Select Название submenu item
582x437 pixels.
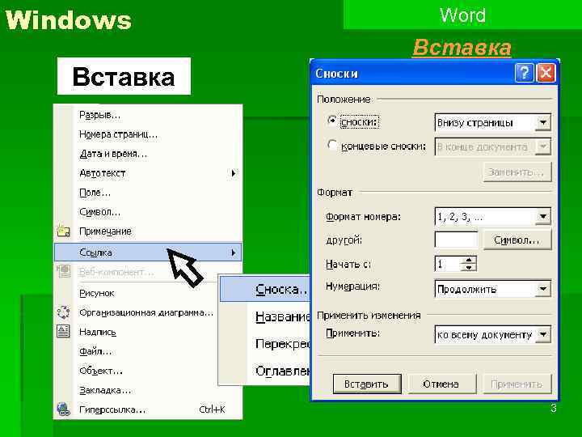(x=265, y=316)
